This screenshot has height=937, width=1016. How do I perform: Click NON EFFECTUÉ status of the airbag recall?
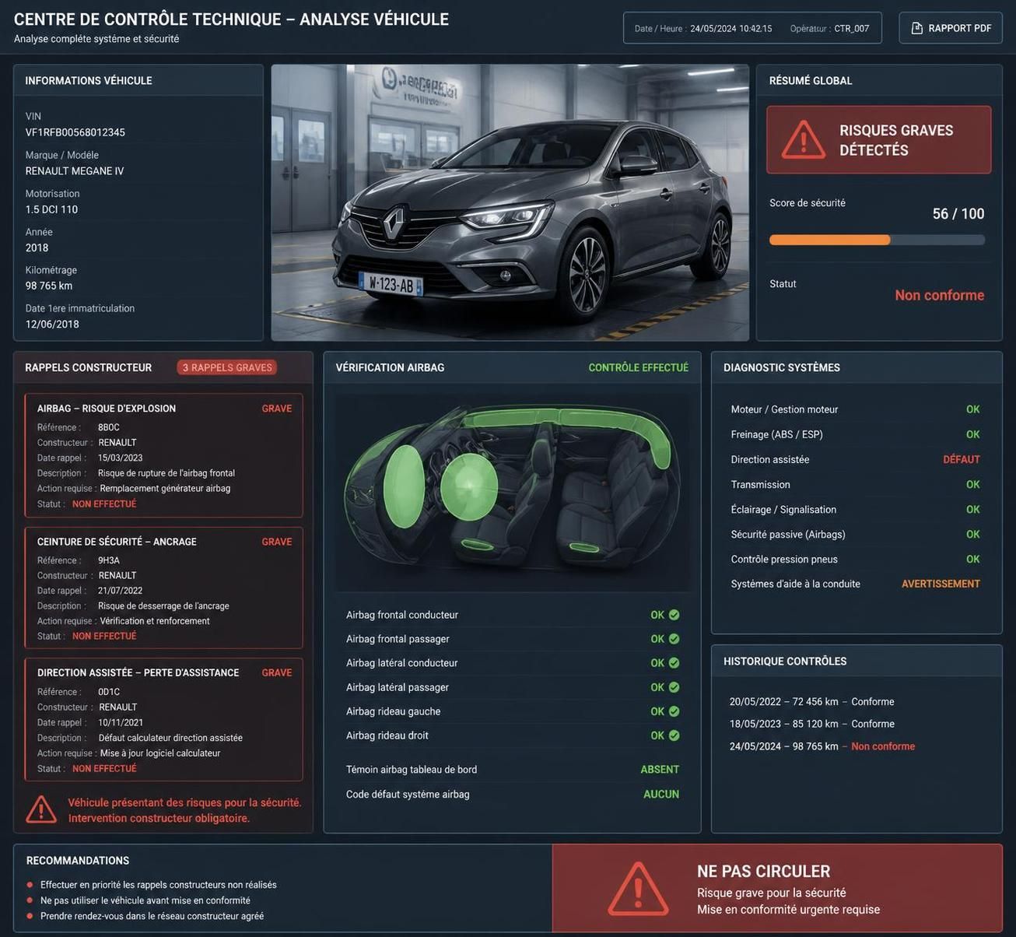pos(104,504)
